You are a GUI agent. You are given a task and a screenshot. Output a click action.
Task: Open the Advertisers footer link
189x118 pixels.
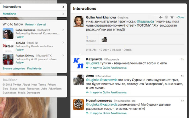point(55,88)
